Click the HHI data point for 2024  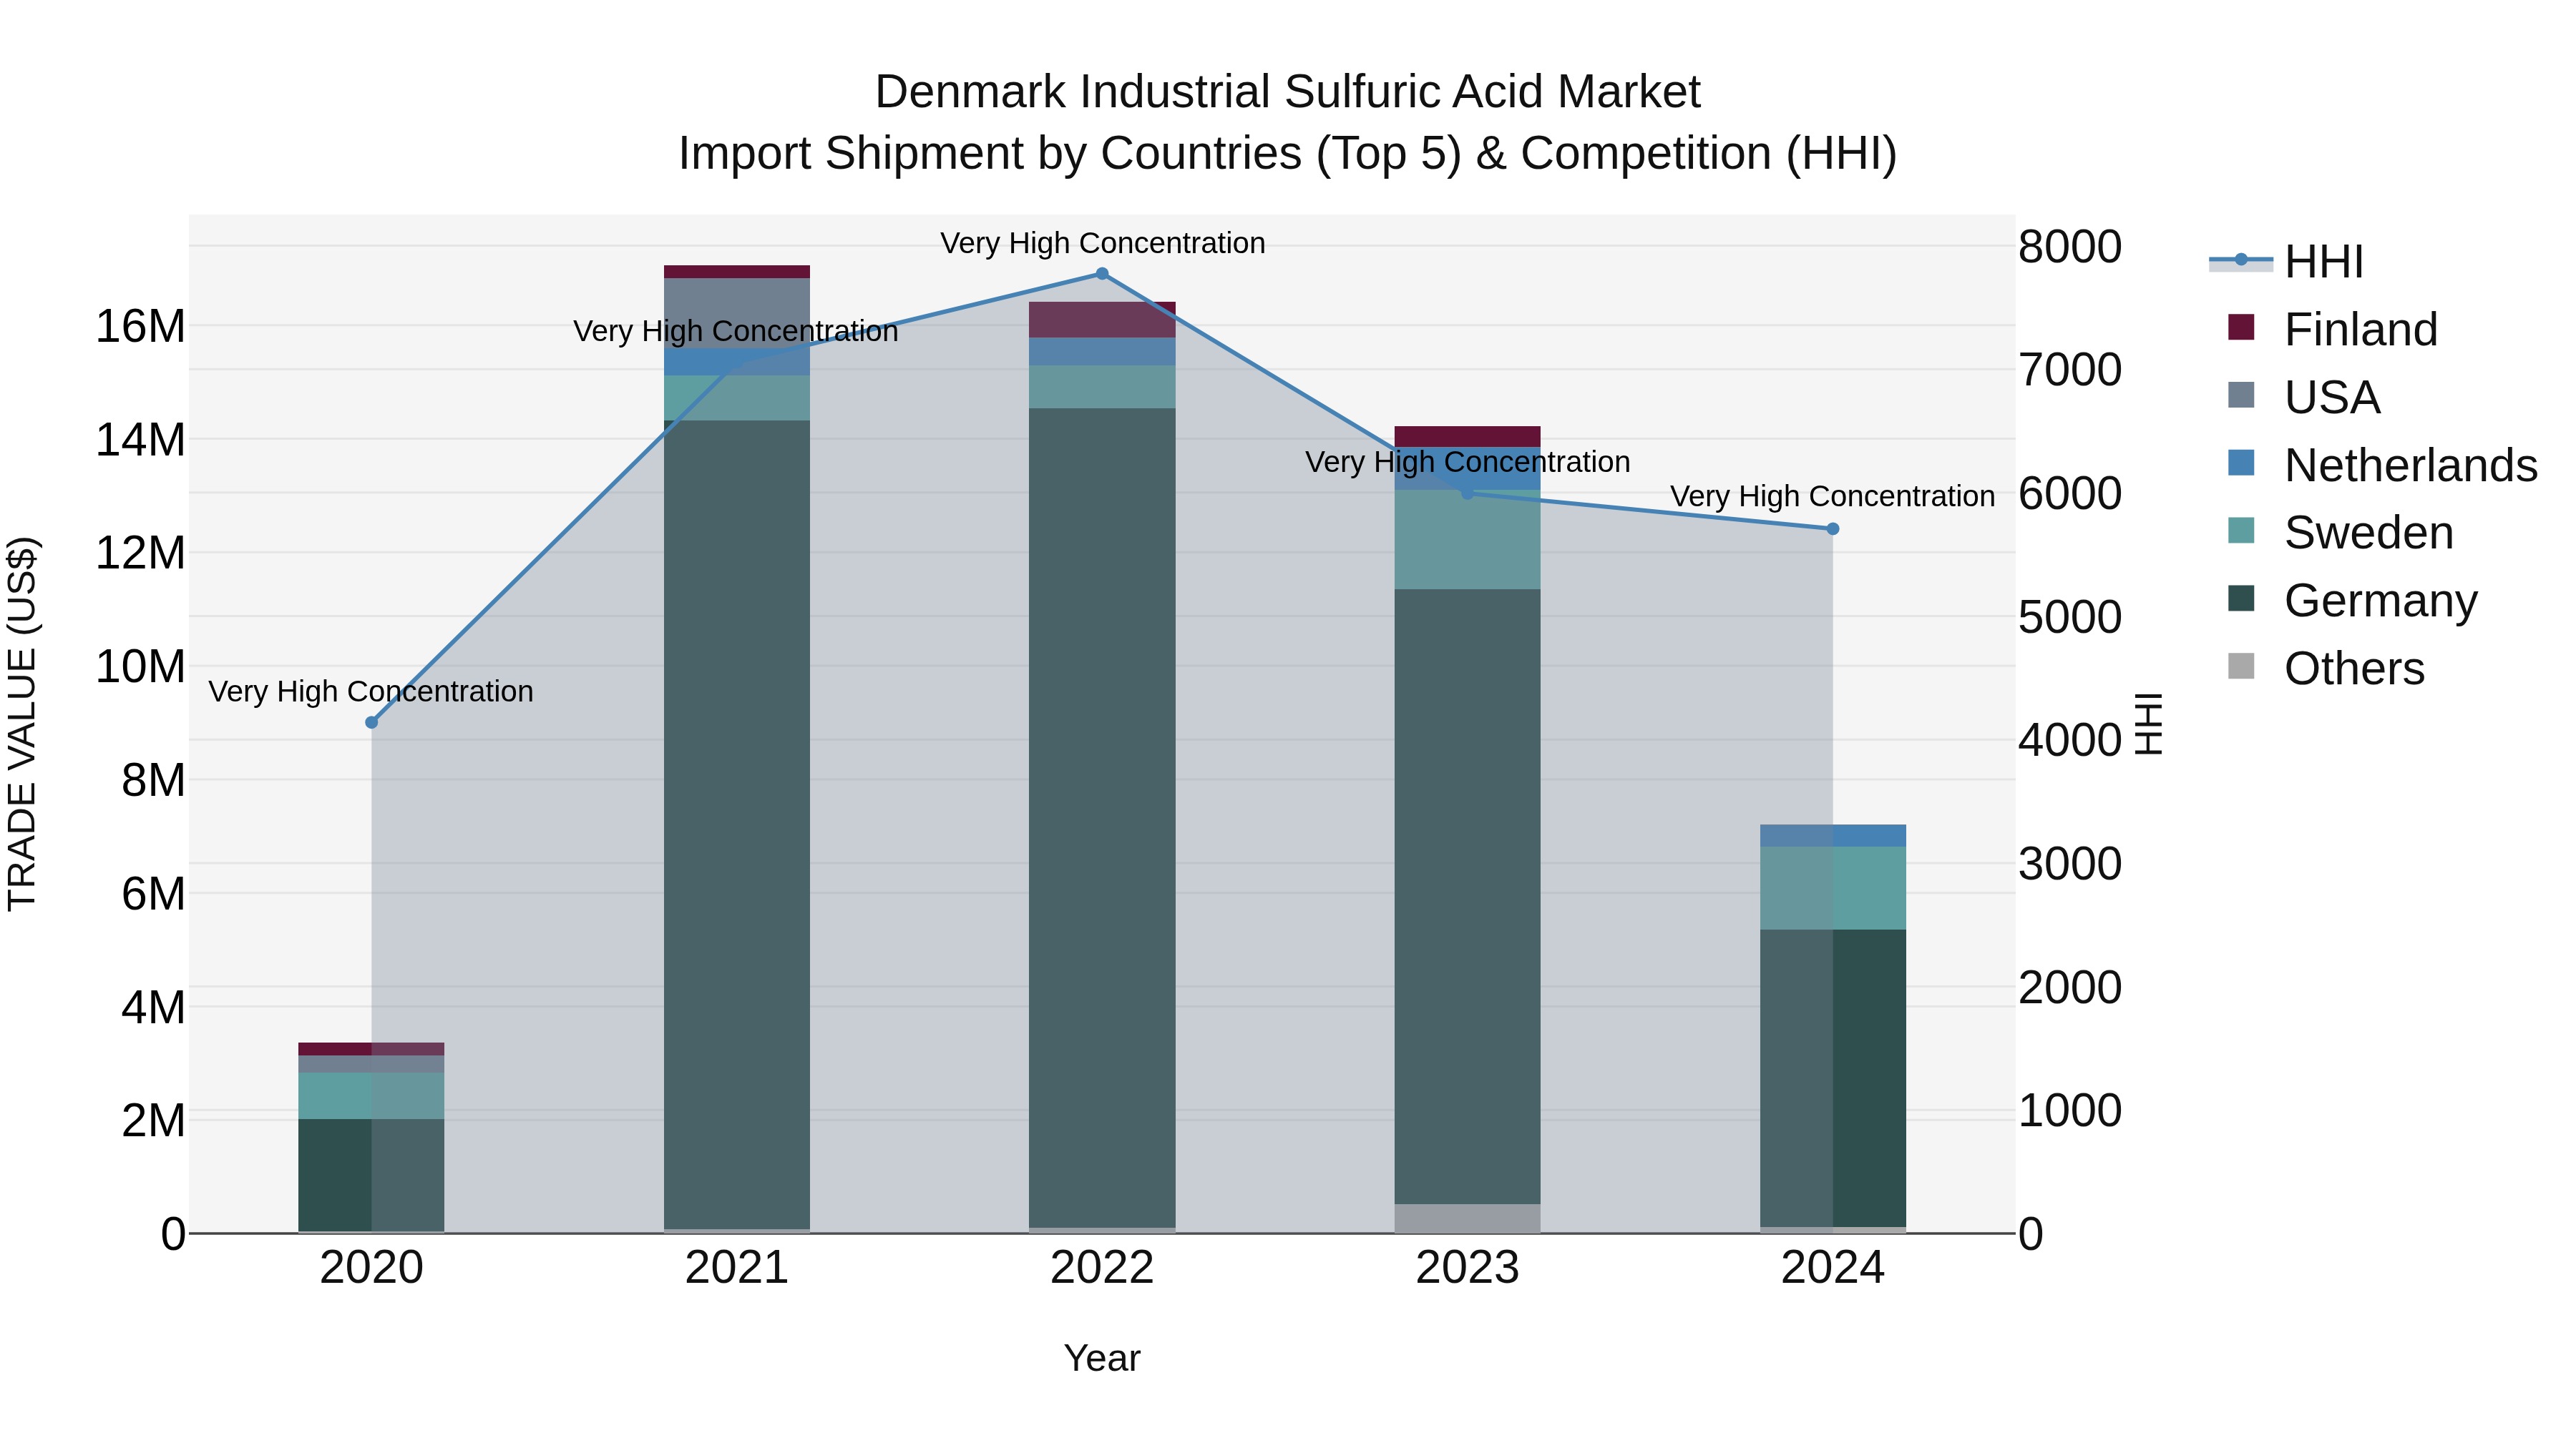click(1833, 528)
